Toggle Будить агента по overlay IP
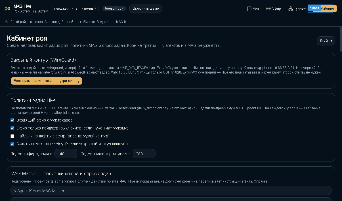 pos(12,144)
